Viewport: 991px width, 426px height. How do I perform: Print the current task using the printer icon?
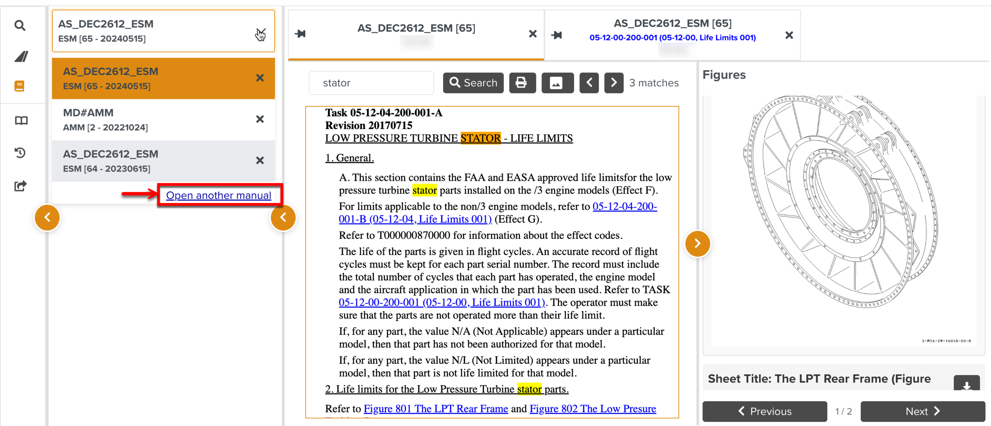point(522,83)
